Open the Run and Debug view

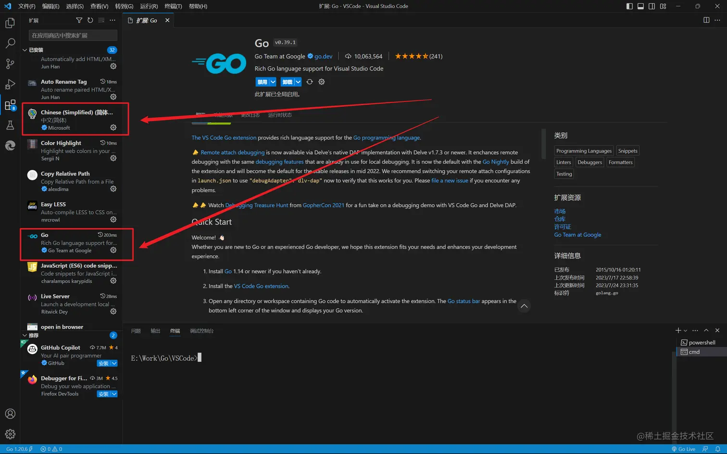pyautogui.click(x=10, y=85)
